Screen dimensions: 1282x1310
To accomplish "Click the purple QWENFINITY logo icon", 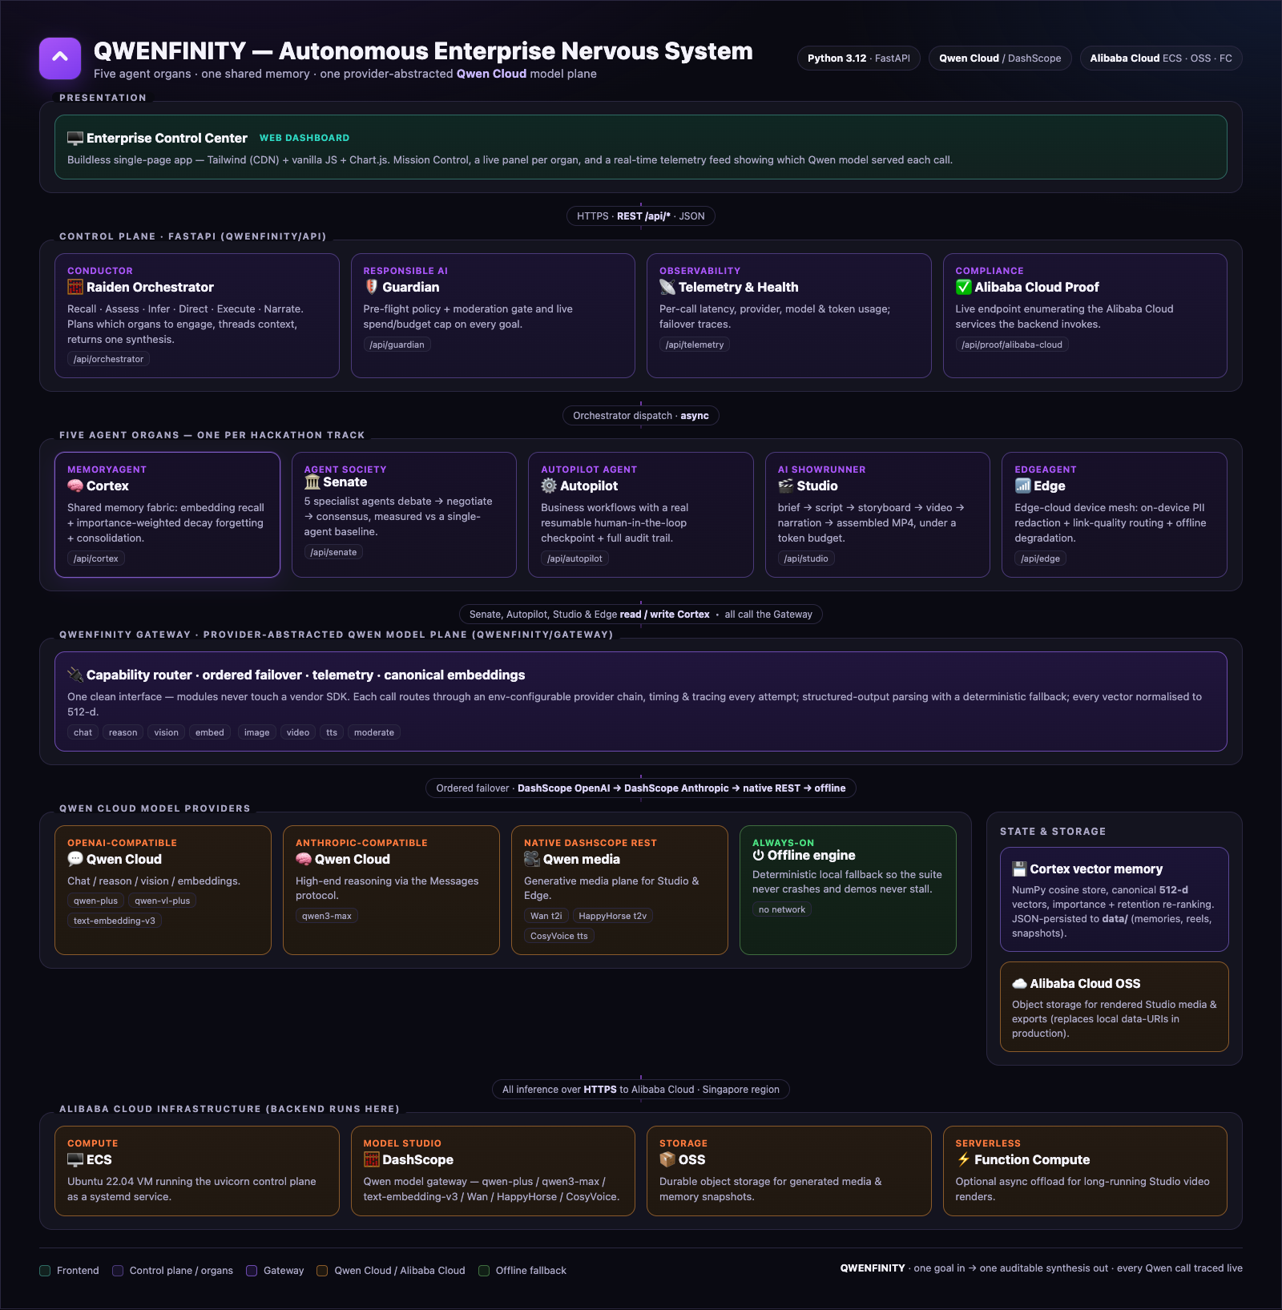I will [60, 58].
